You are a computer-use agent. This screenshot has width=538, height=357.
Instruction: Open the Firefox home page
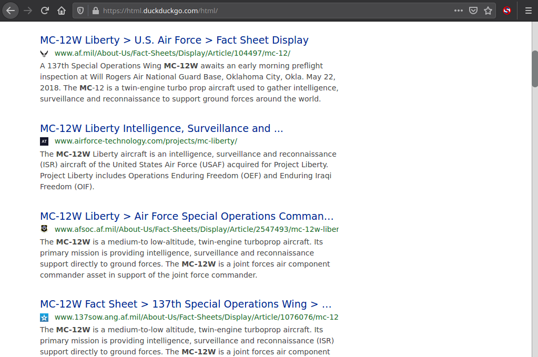(62, 11)
